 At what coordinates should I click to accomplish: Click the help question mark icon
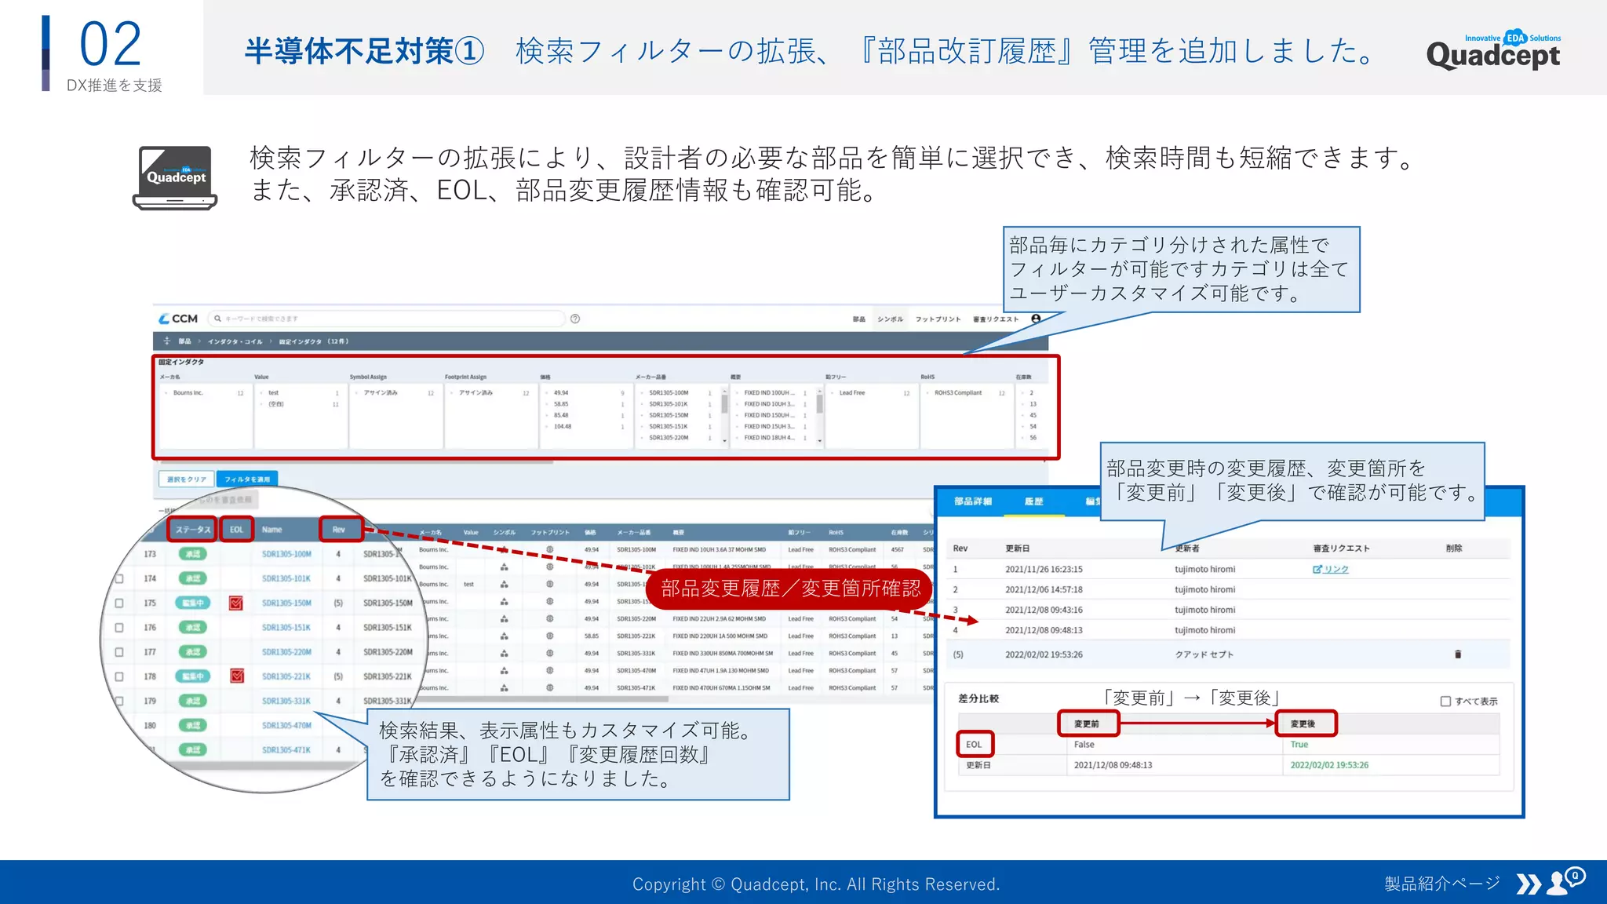(x=575, y=319)
